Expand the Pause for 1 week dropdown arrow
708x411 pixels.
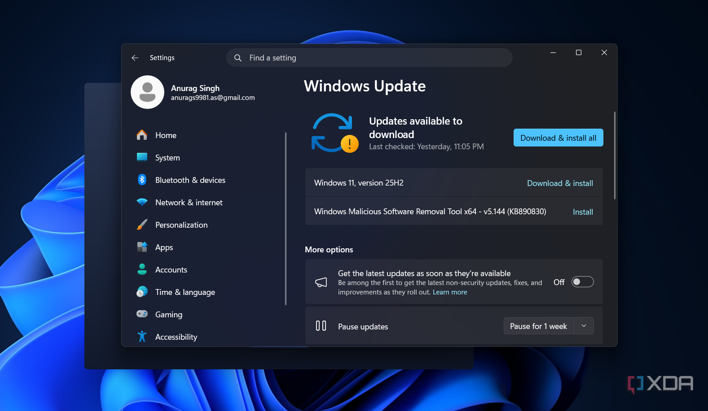coord(584,326)
